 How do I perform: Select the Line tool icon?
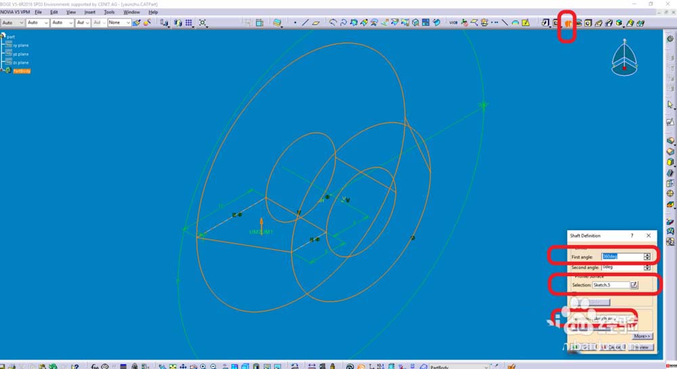305,22
